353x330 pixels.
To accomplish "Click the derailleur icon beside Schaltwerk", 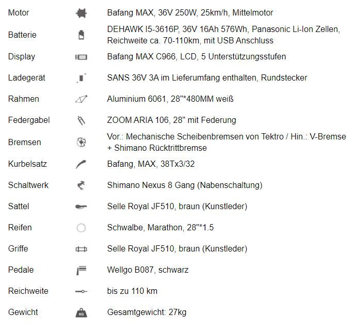I will 81,185.
